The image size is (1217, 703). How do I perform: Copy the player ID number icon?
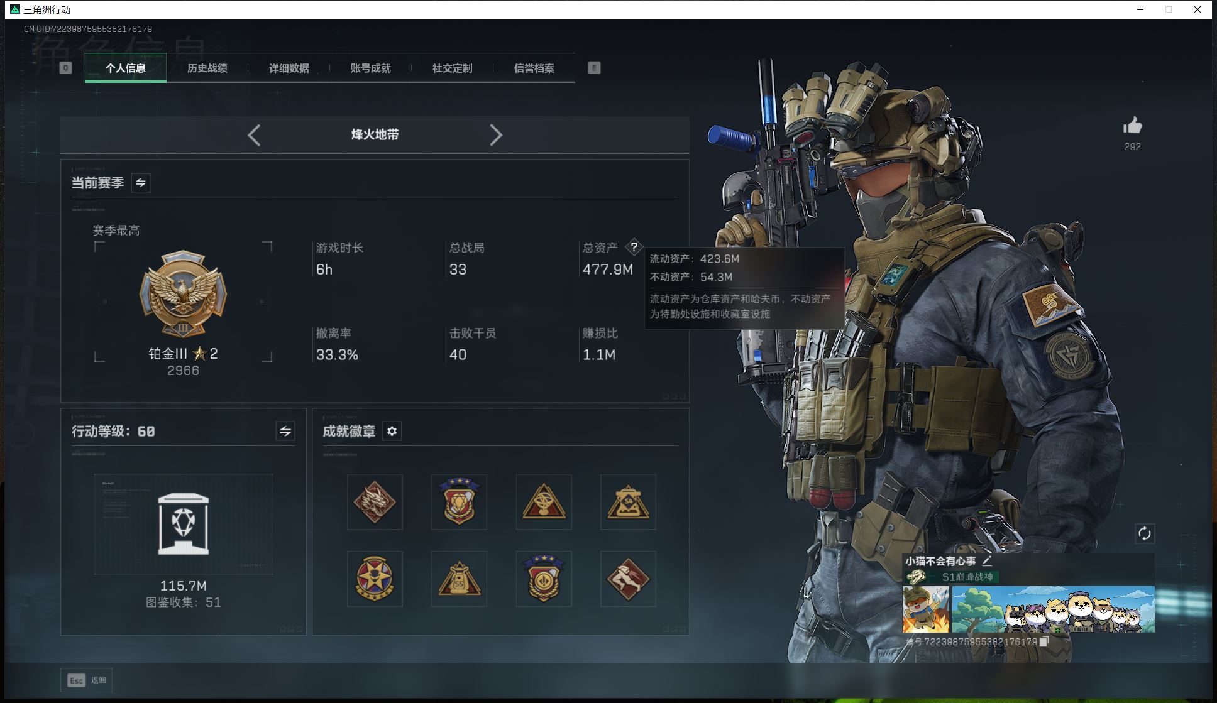pyautogui.click(x=1044, y=641)
